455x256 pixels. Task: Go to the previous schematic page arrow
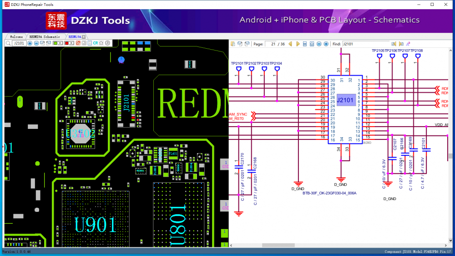point(291,44)
